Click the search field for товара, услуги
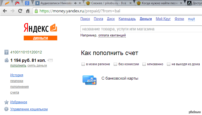 point(141,29)
